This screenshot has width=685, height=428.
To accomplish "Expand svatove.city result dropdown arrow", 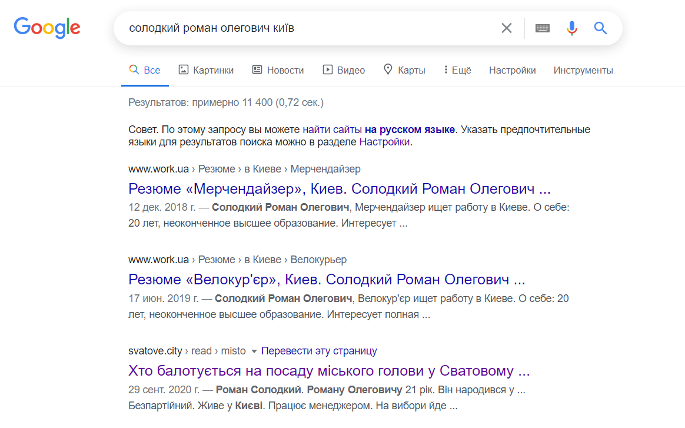I will pyautogui.click(x=254, y=351).
